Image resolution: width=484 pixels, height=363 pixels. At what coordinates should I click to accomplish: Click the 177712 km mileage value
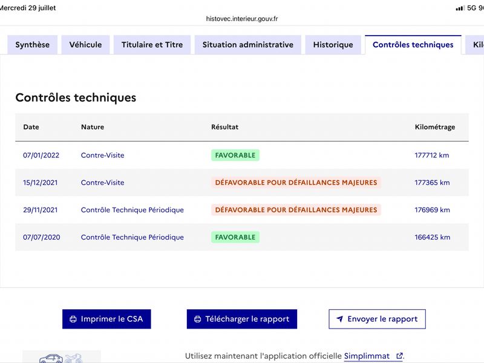(x=432, y=155)
